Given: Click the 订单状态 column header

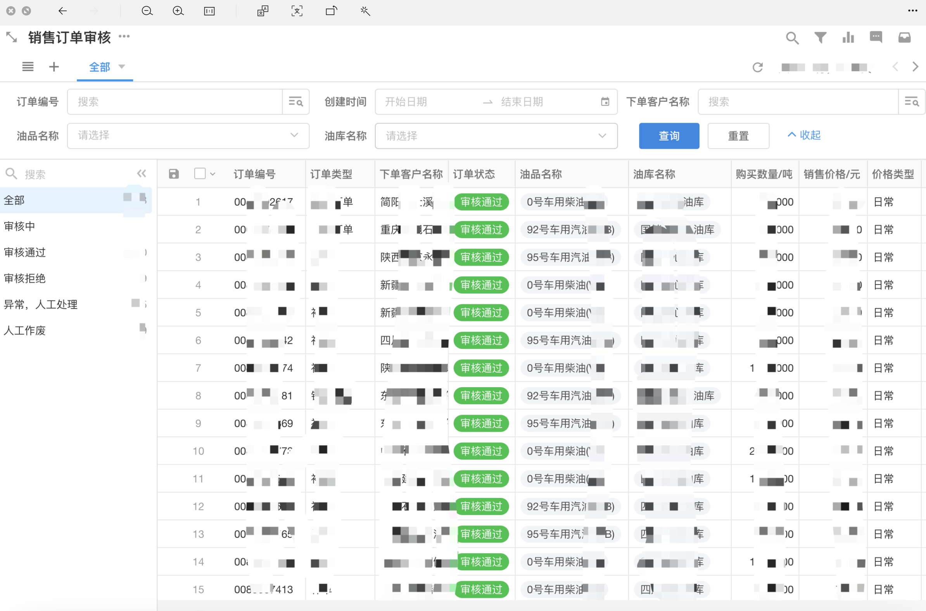Looking at the screenshot, I should pyautogui.click(x=474, y=174).
